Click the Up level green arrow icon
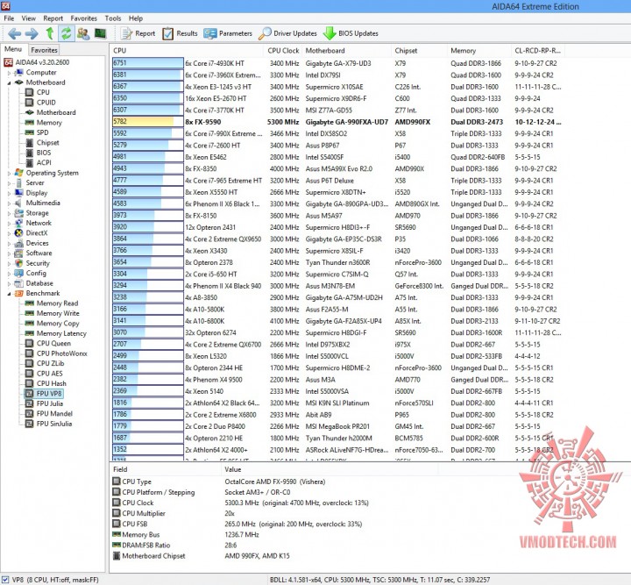The height and width of the screenshot is (585, 631). [49, 33]
